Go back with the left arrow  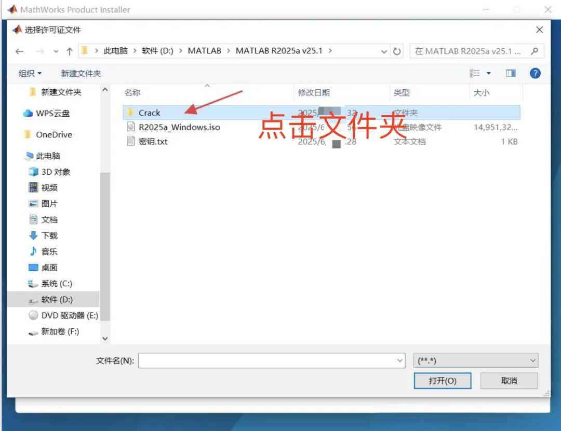click(20, 51)
